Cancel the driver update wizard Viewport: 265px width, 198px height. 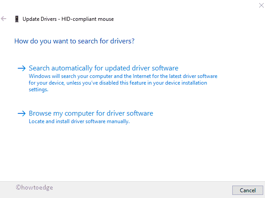tap(248, 190)
